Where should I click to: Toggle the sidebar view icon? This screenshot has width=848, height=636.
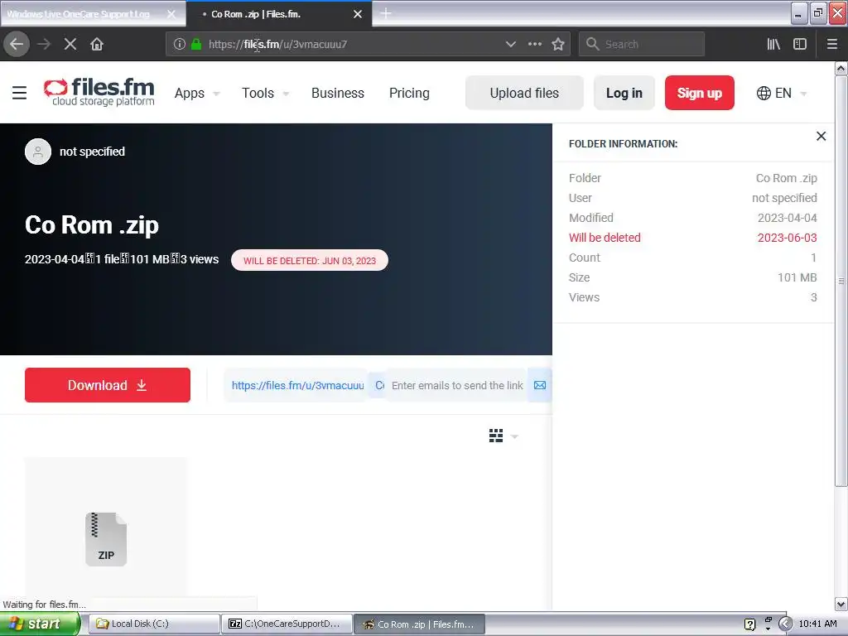(800, 44)
